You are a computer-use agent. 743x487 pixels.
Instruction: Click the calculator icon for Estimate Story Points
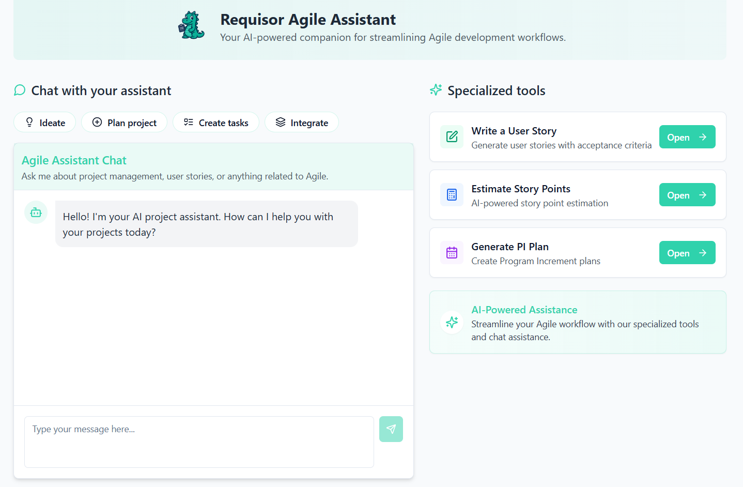click(x=452, y=195)
